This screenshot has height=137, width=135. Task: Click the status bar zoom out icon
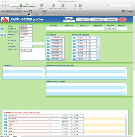pos(4,136)
